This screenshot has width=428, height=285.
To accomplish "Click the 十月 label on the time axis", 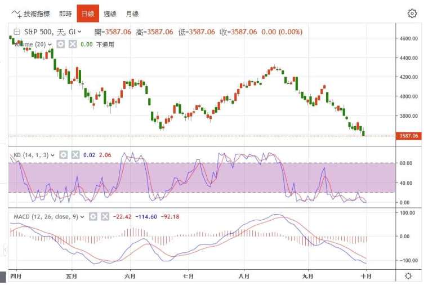I will pyautogui.click(x=366, y=276).
